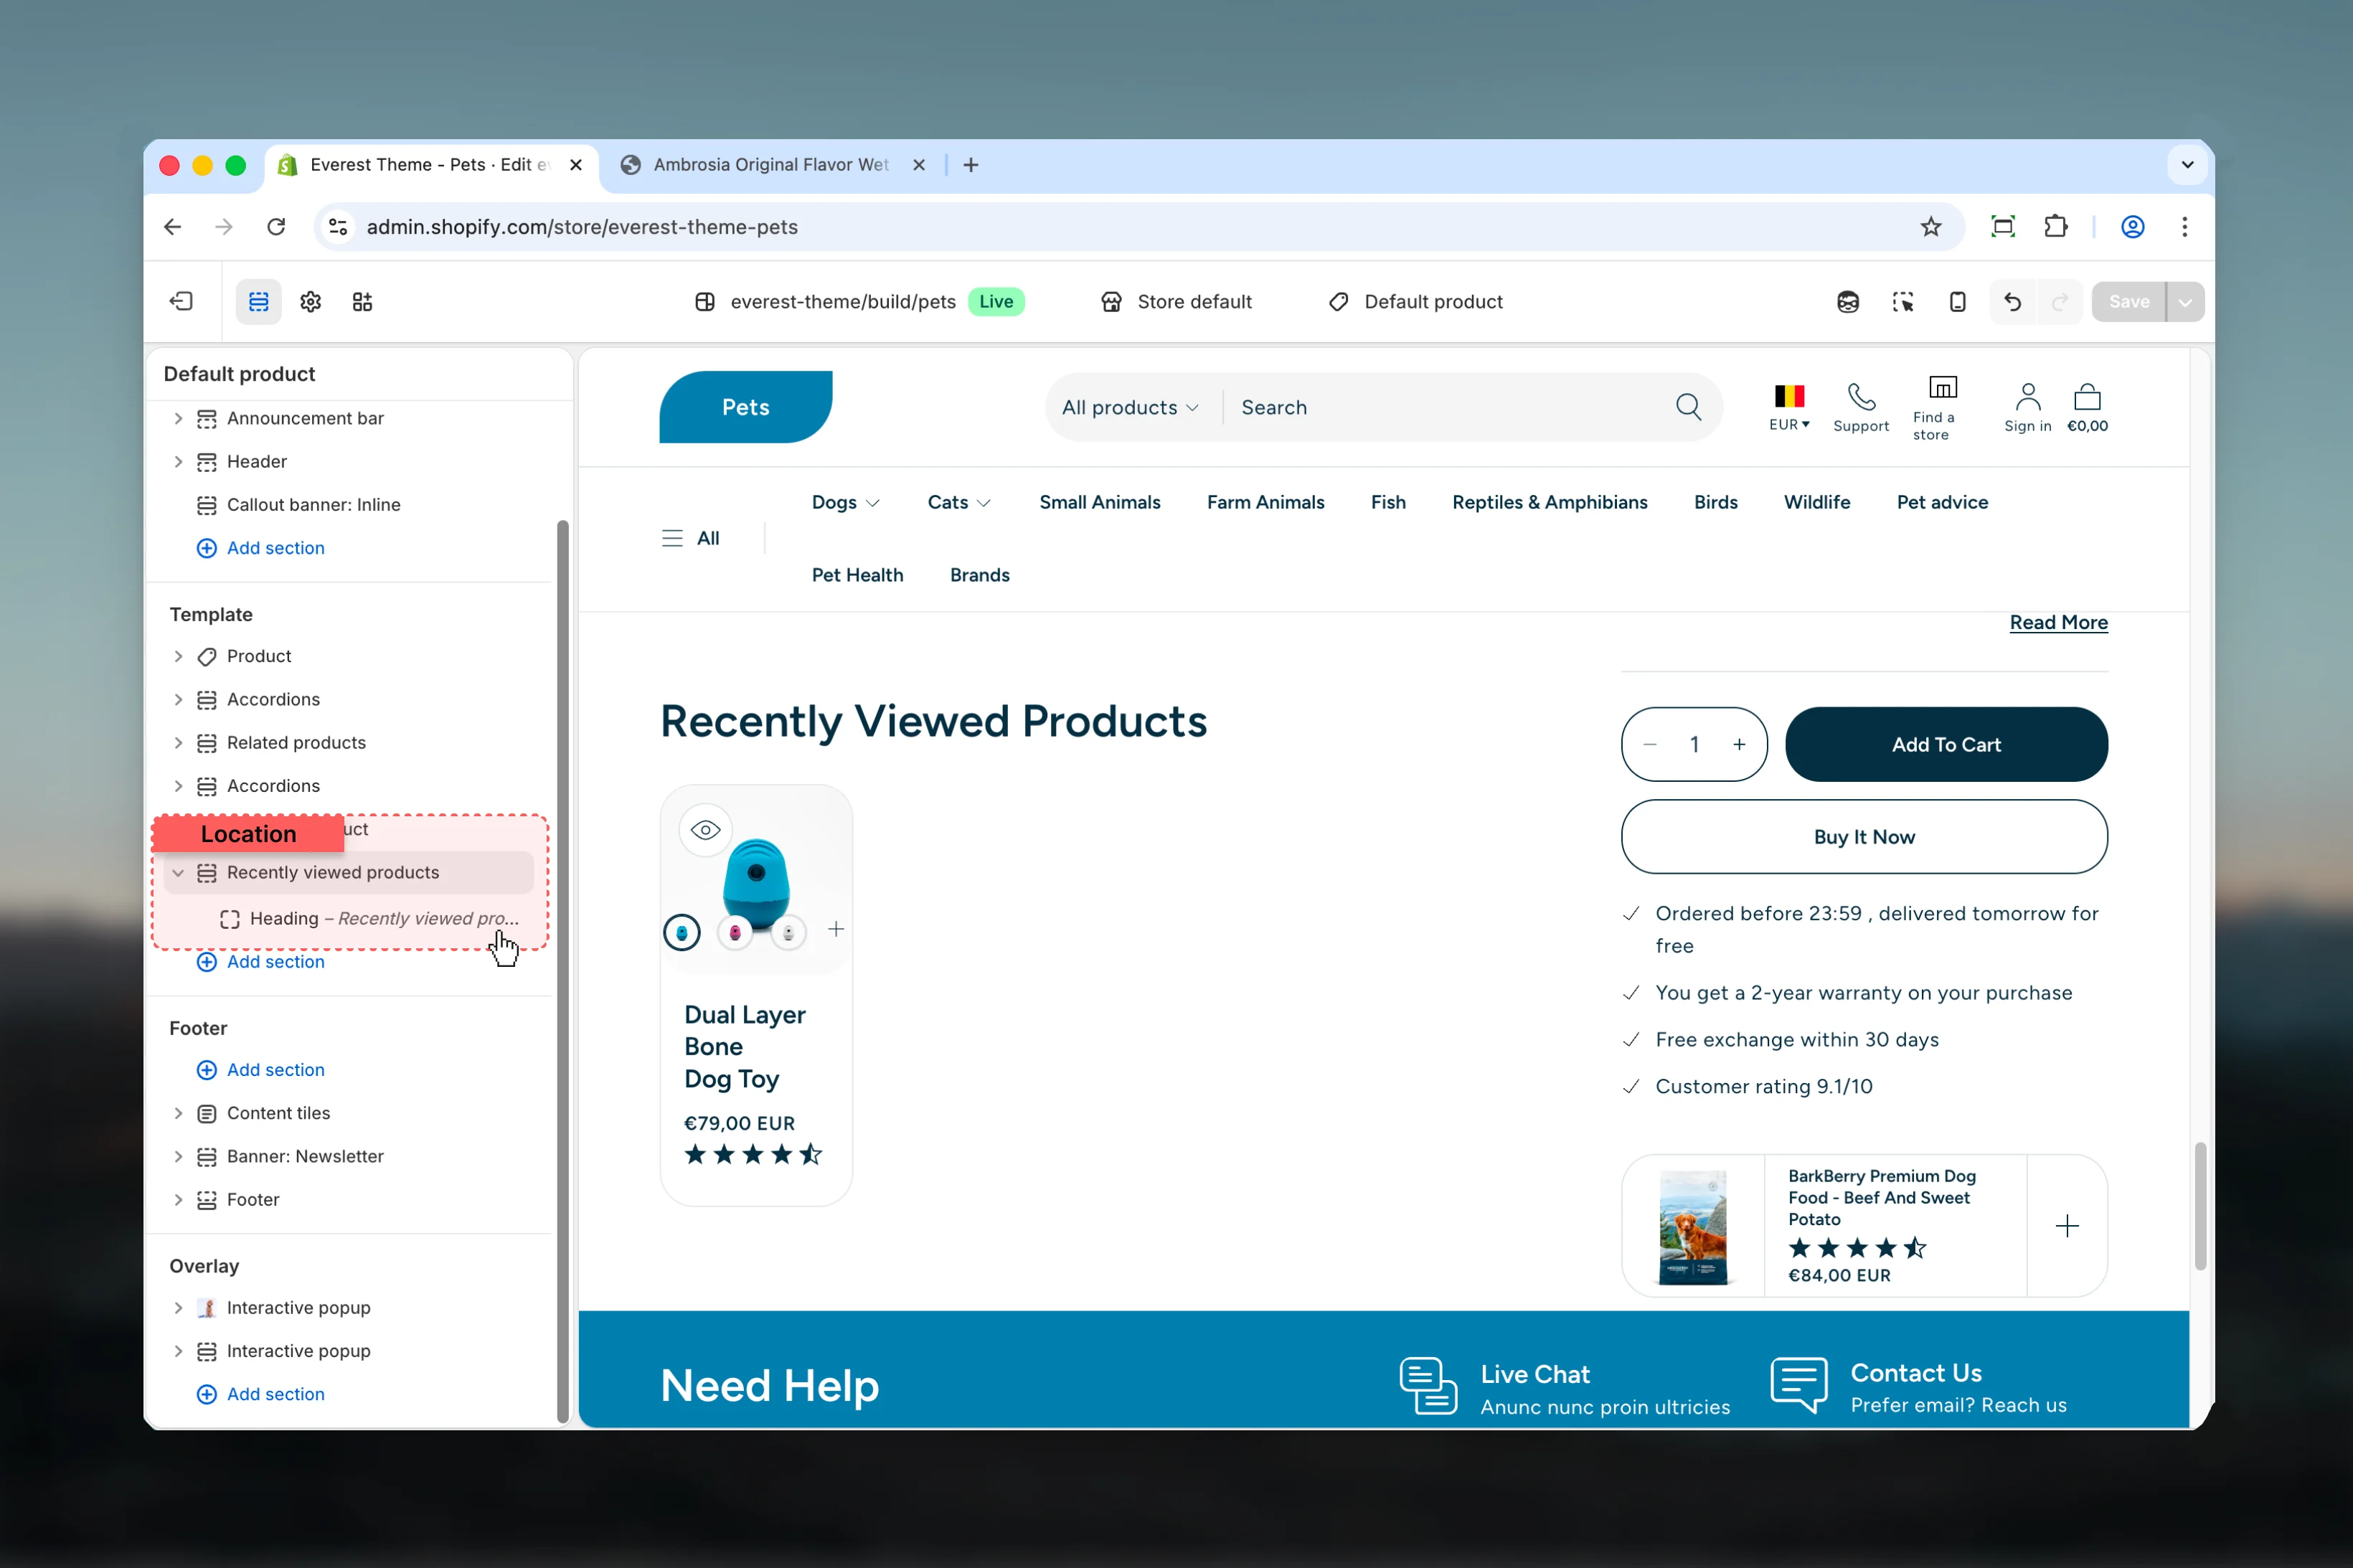Click the storefront search magnifier icon
This screenshot has width=2353, height=1568.
1689,407
